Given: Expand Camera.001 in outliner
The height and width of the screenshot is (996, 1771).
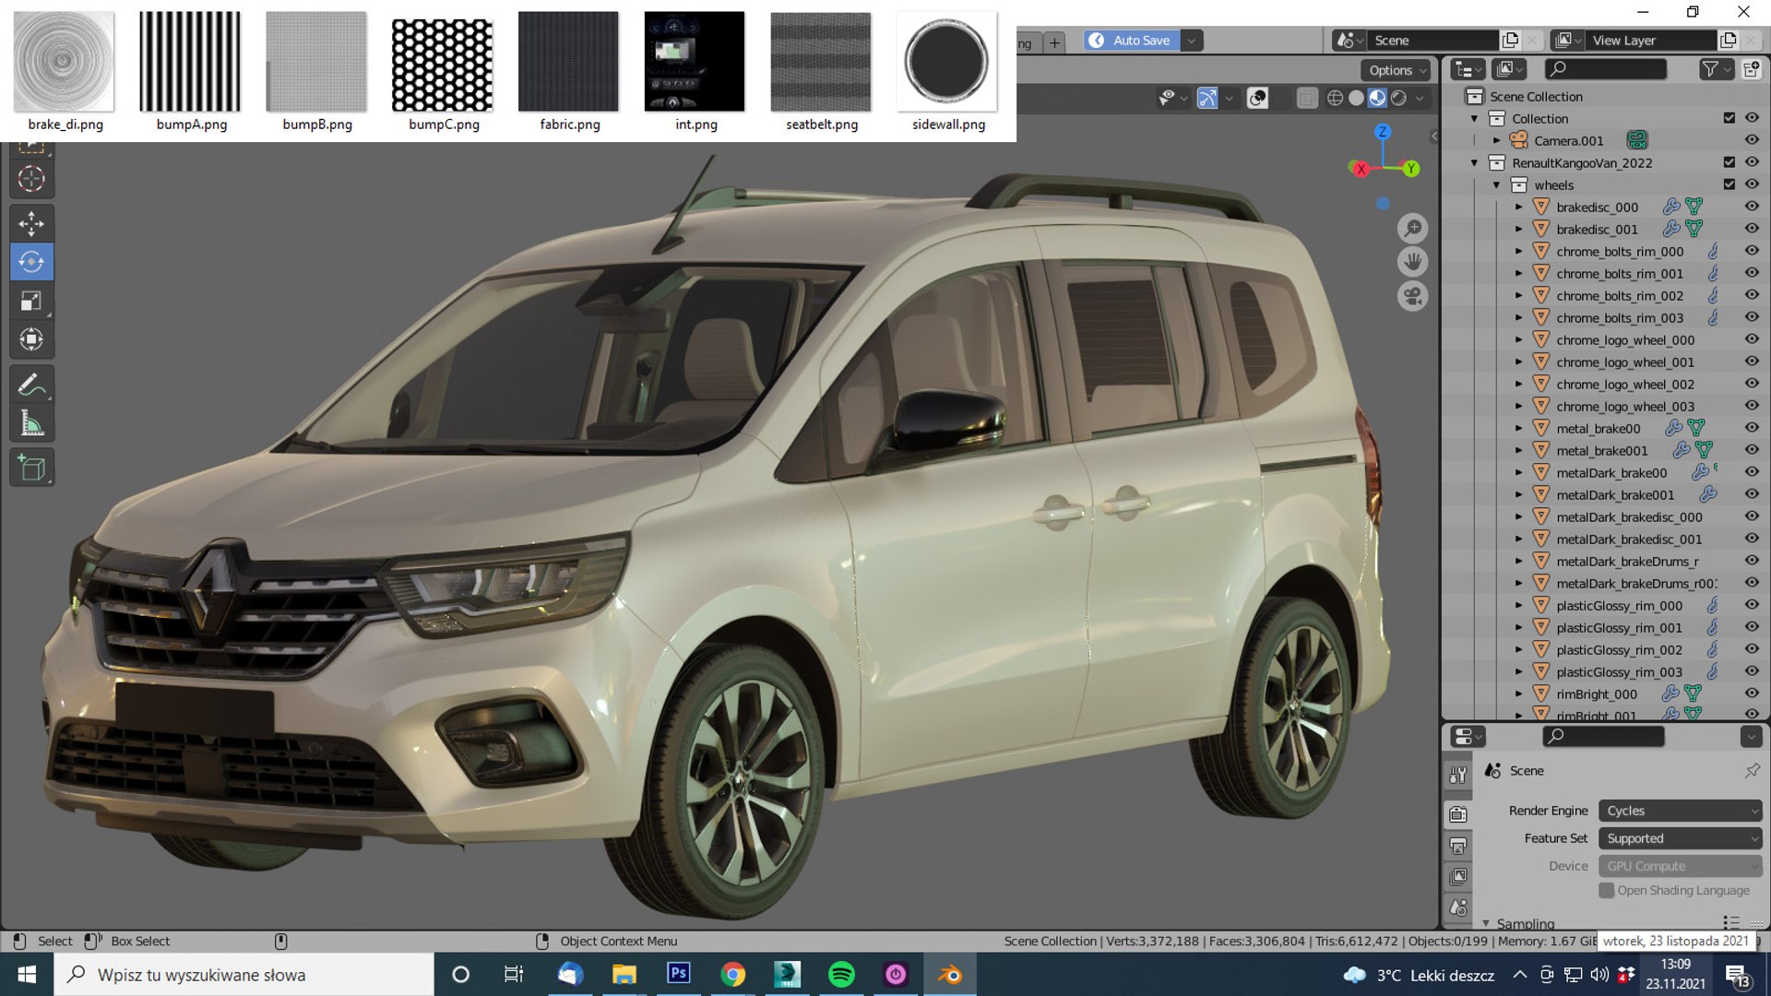Looking at the screenshot, I should click(1497, 140).
